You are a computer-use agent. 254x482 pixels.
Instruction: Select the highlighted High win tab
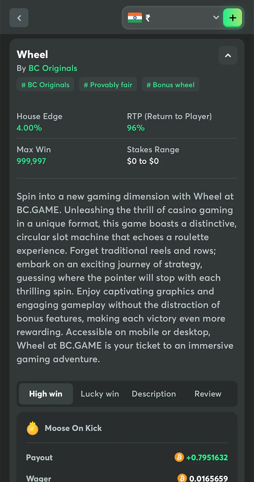pyautogui.click(x=46, y=394)
